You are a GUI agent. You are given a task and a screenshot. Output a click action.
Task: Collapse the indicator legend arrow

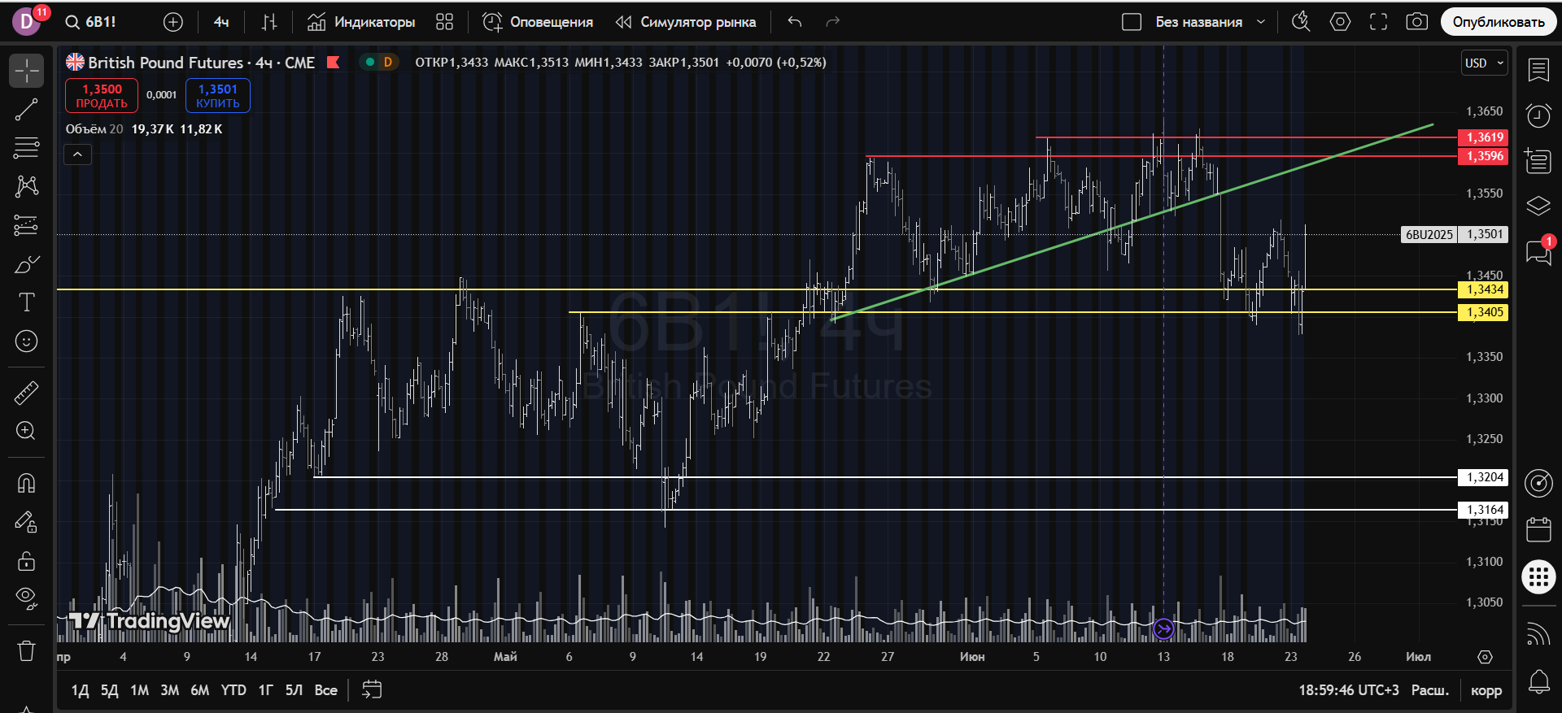click(78, 154)
